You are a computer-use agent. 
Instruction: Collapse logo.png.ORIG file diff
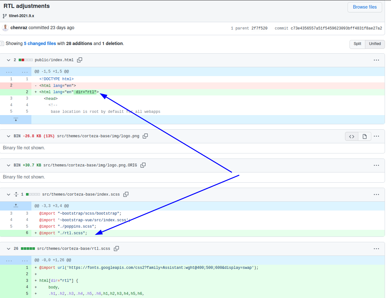pos(9,165)
